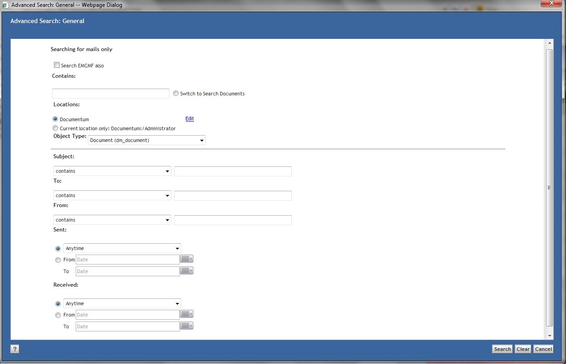Click the 'Received:' label
Screen dimensions: 566x364
66,285
